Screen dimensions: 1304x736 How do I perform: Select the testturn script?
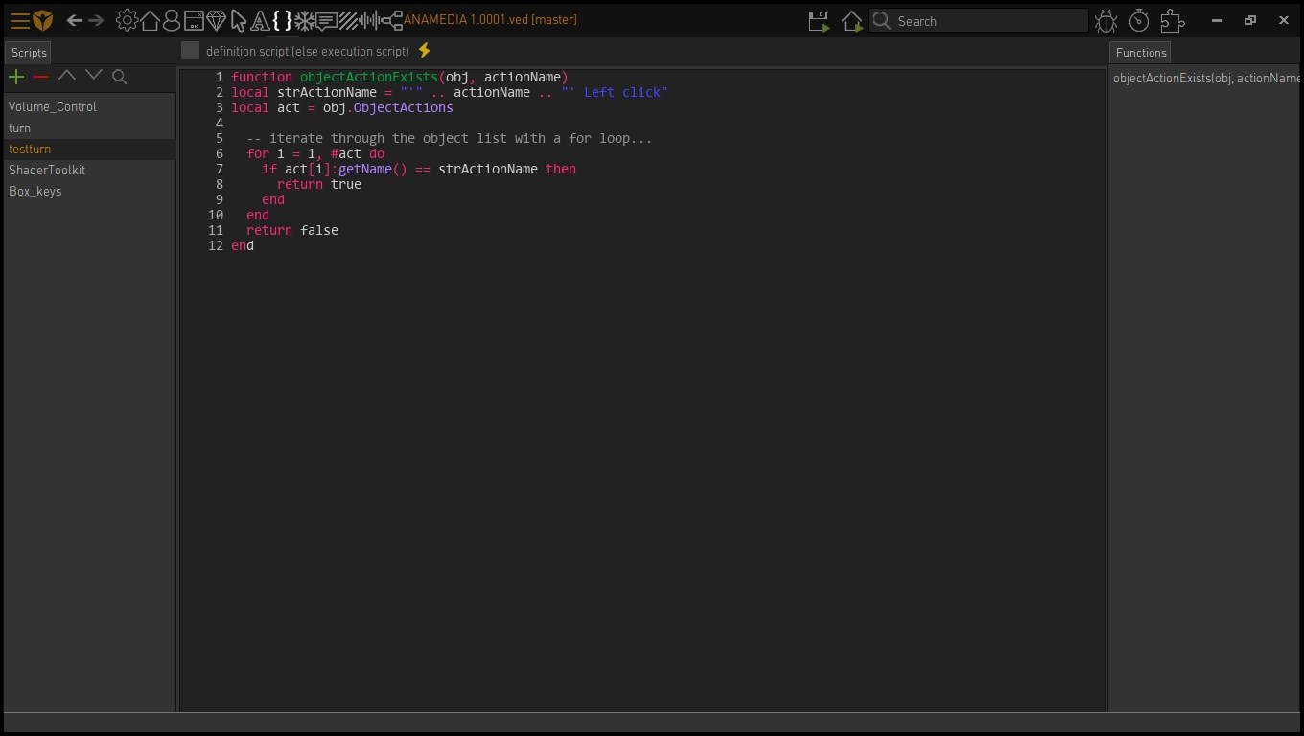point(90,149)
